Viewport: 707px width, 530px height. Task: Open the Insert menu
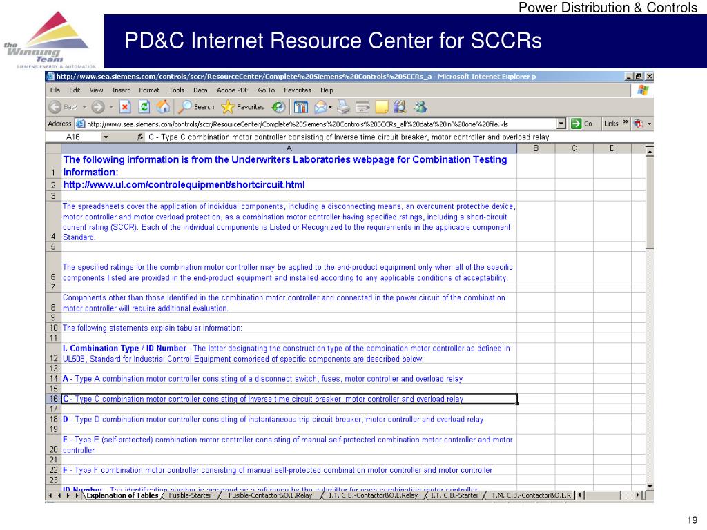(x=121, y=90)
